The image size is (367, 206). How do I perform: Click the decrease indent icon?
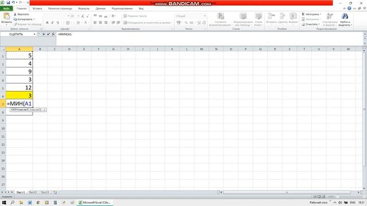pos(114,23)
